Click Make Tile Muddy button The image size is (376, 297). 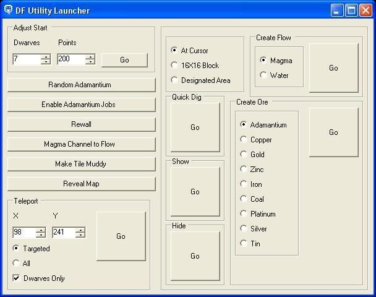click(81, 164)
